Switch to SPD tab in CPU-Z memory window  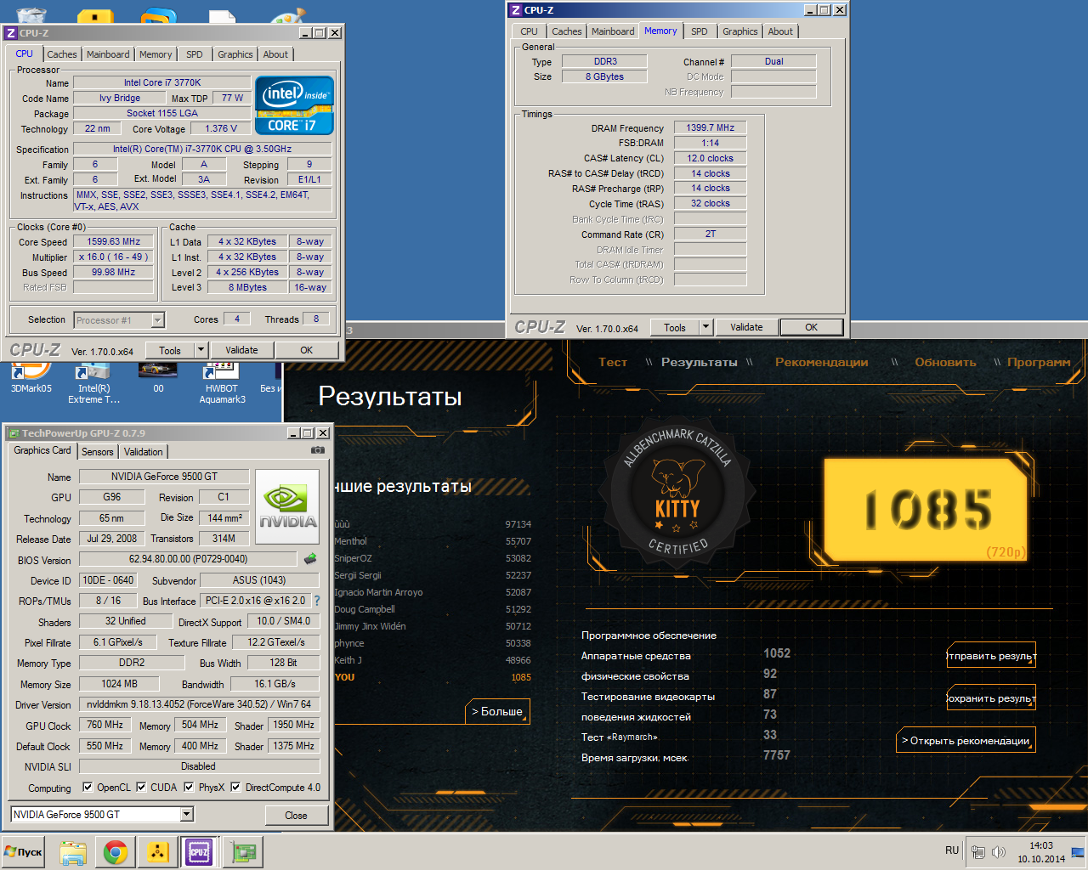pos(700,31)
